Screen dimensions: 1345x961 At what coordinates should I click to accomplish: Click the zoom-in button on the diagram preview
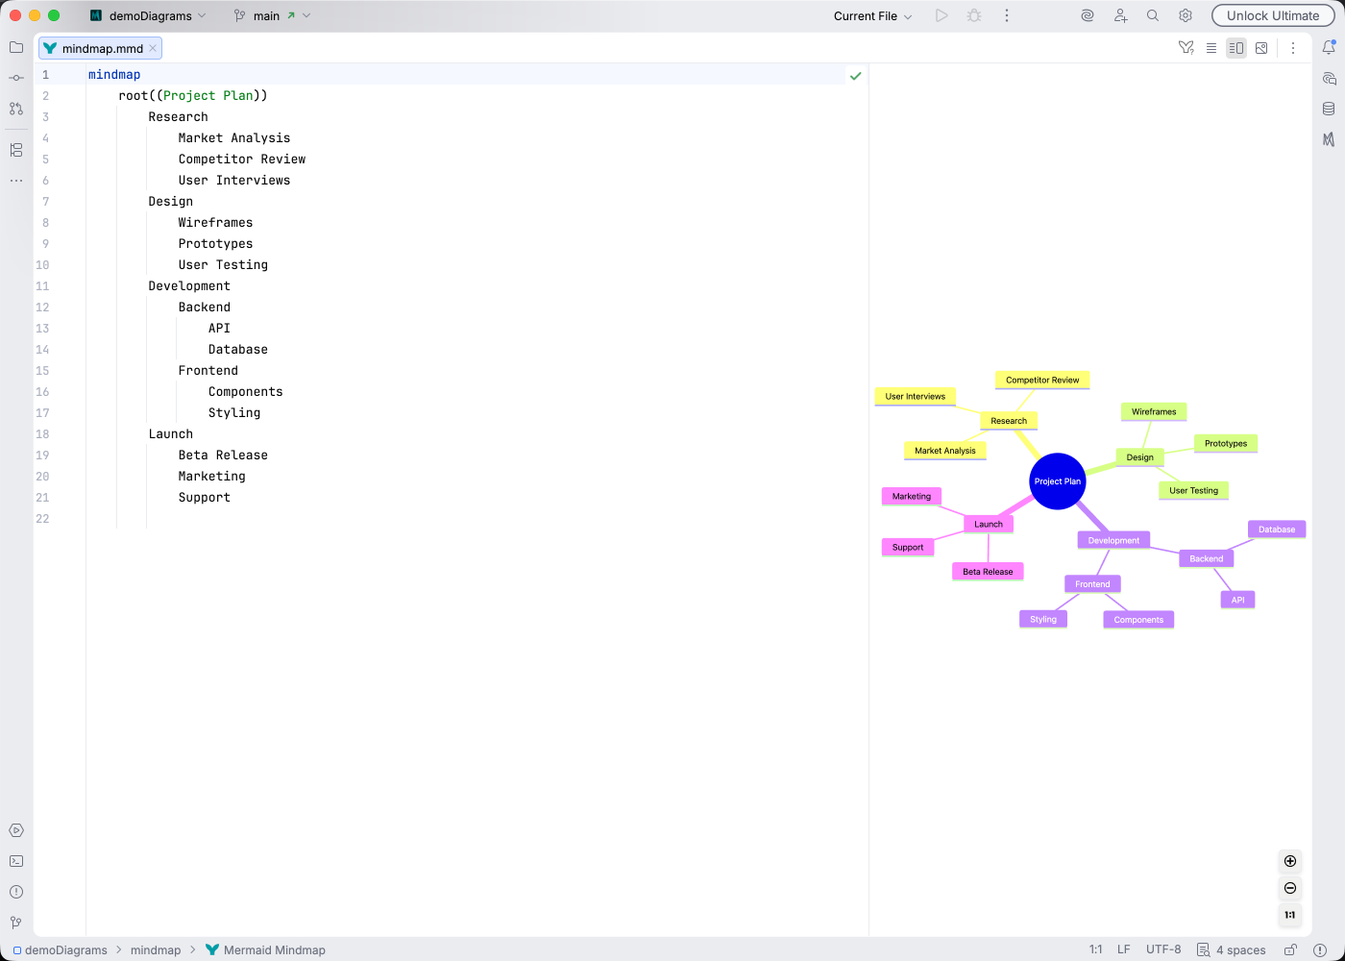pyautogui.click(x=1290, y=861)
